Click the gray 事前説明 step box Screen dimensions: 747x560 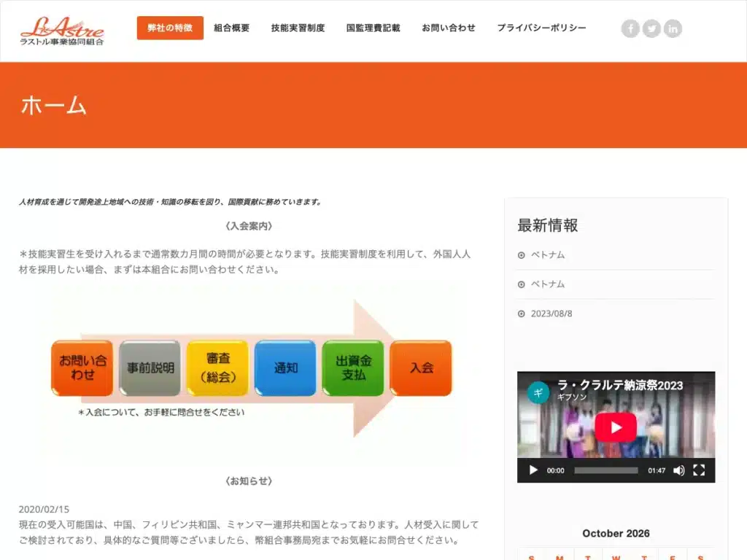150,367
